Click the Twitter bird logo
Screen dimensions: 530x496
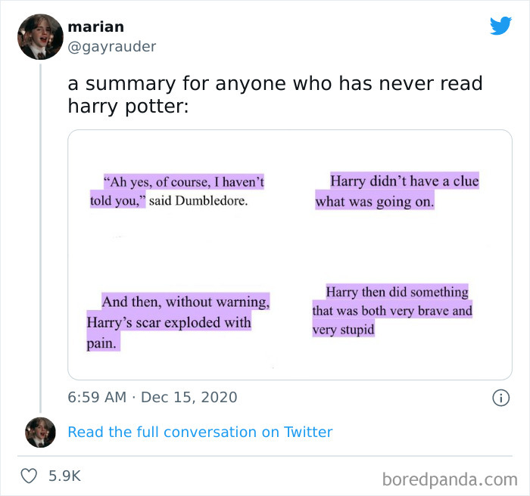click(x=500, y=26)
